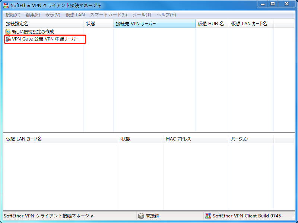Open the 仮想 LAN menu
This screenshot has height=223, width=298.
coord(75,15)
